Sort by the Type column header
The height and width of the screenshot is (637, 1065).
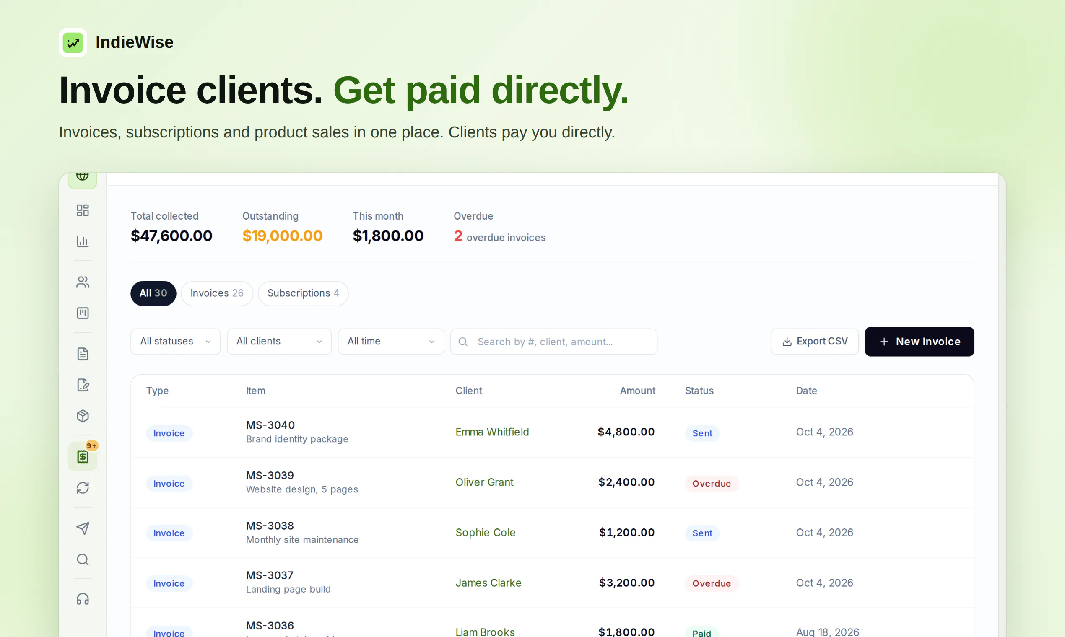pyautogui.click(x=157, y=391)
